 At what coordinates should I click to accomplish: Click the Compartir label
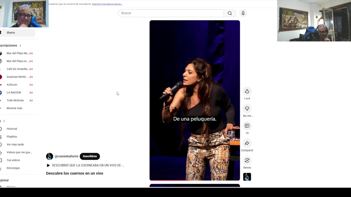pos(247,150)
